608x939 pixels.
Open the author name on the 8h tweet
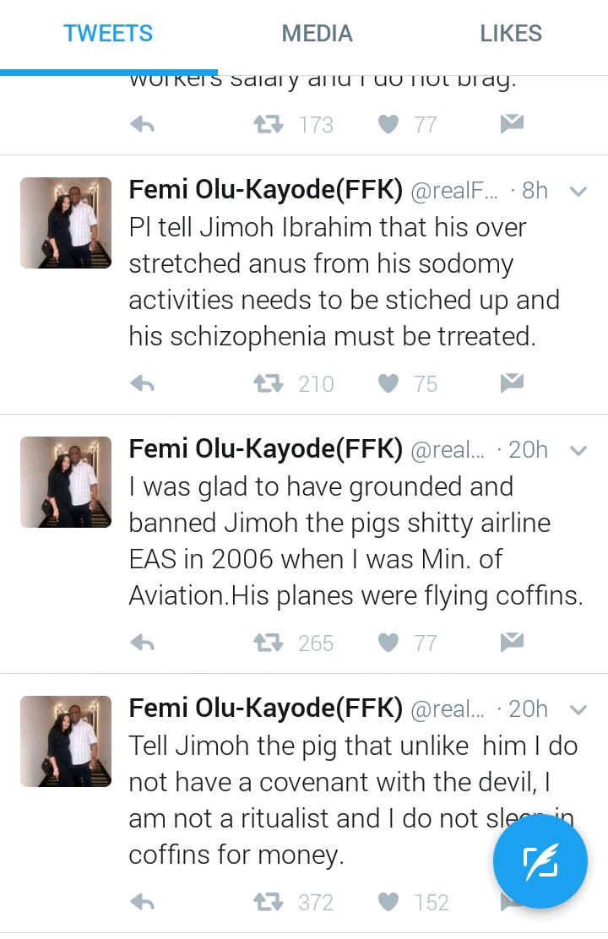point(265,191)
